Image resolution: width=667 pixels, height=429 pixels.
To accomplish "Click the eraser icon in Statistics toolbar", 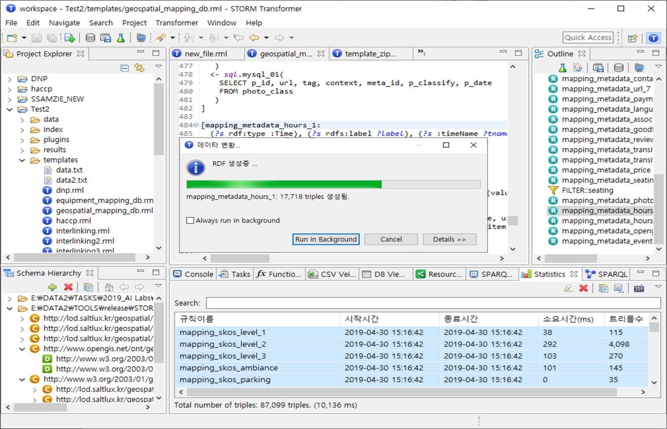I will [568, 288].
